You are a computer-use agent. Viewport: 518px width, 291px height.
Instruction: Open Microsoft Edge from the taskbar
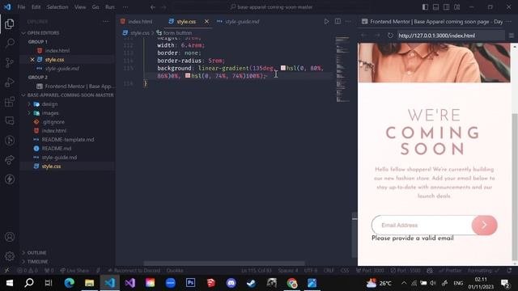click(69, 283)
